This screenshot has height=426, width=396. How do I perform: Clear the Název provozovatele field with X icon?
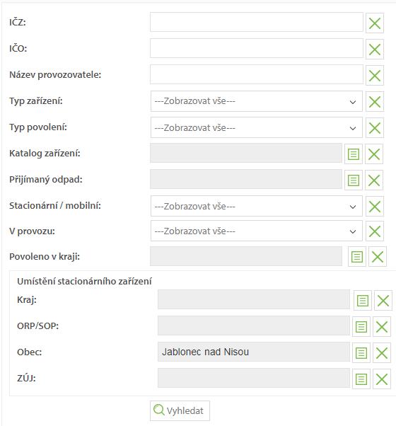tap(375, 75)
